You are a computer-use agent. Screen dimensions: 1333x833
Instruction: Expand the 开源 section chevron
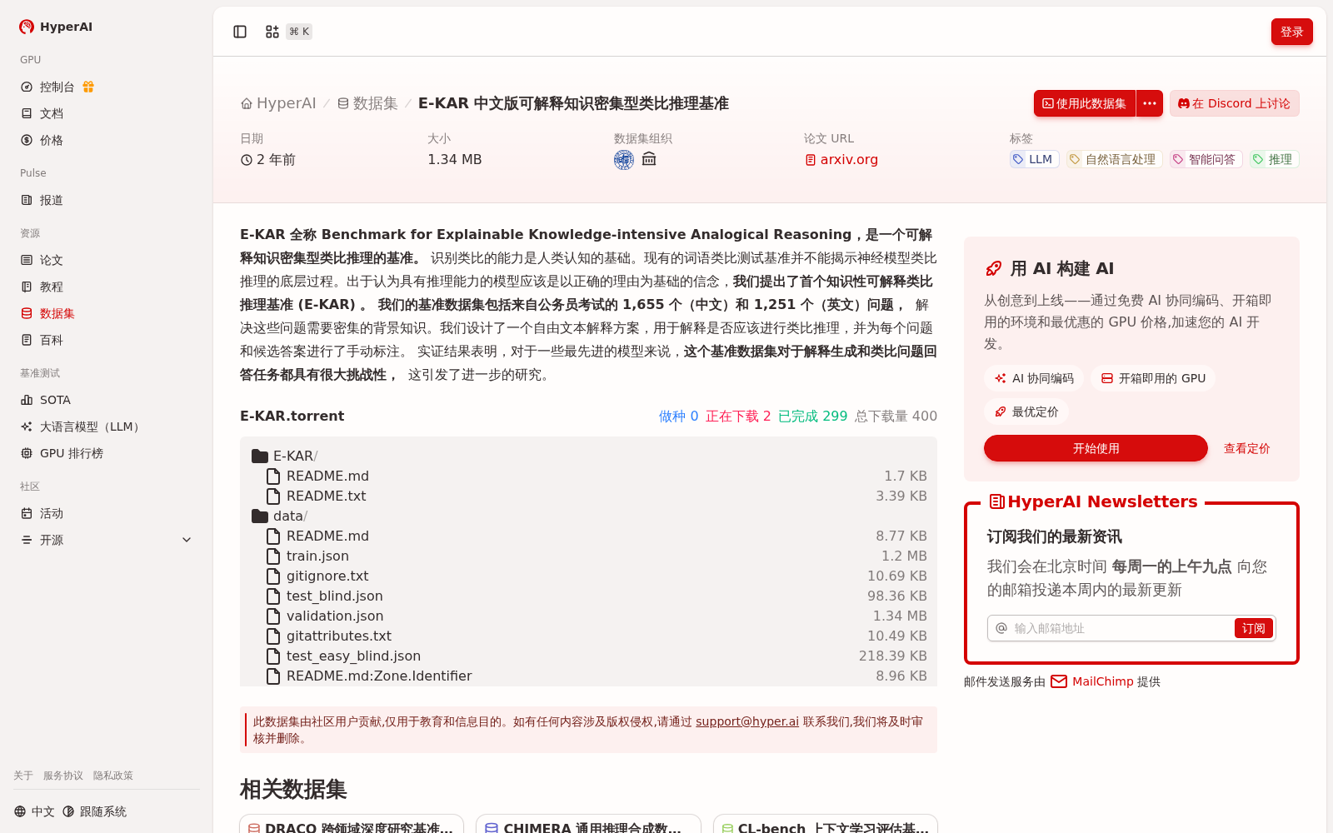(187, 540)
